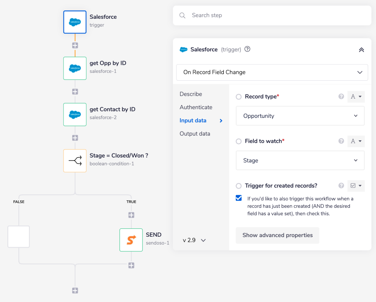Open the Opportunity record type dropdown

tap(300, 116)
